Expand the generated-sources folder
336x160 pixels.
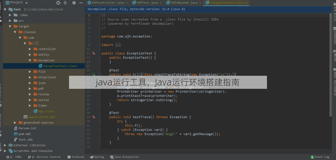[x=15, y=122]
